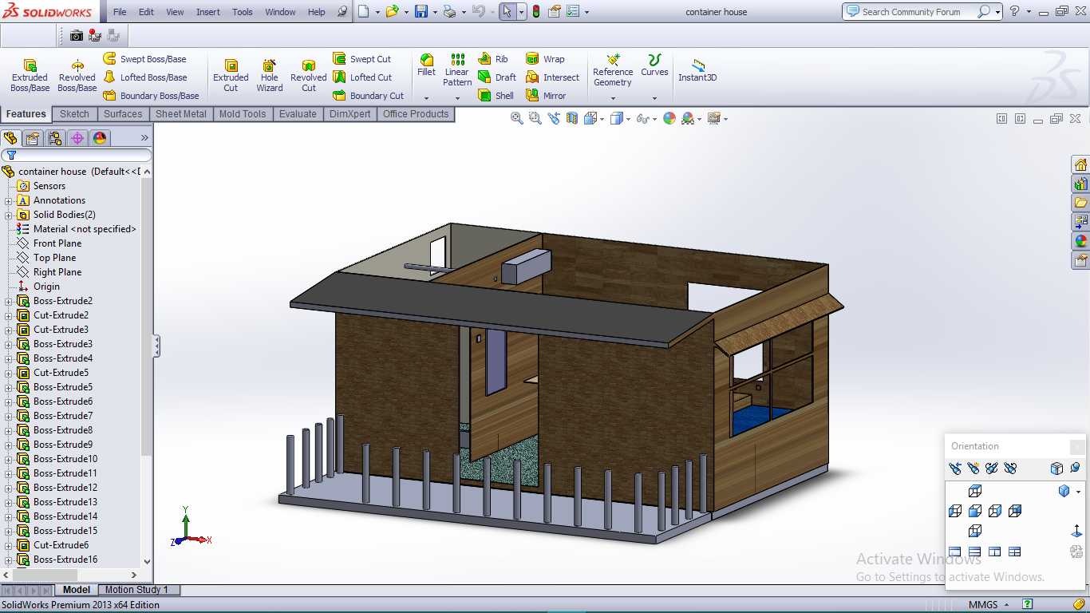1090x613 pixels.
Task: Click the Mirror feature tool
Action: (546, 96)
